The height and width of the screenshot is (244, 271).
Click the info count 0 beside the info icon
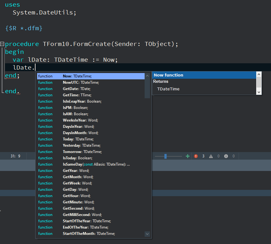(234, 156)
